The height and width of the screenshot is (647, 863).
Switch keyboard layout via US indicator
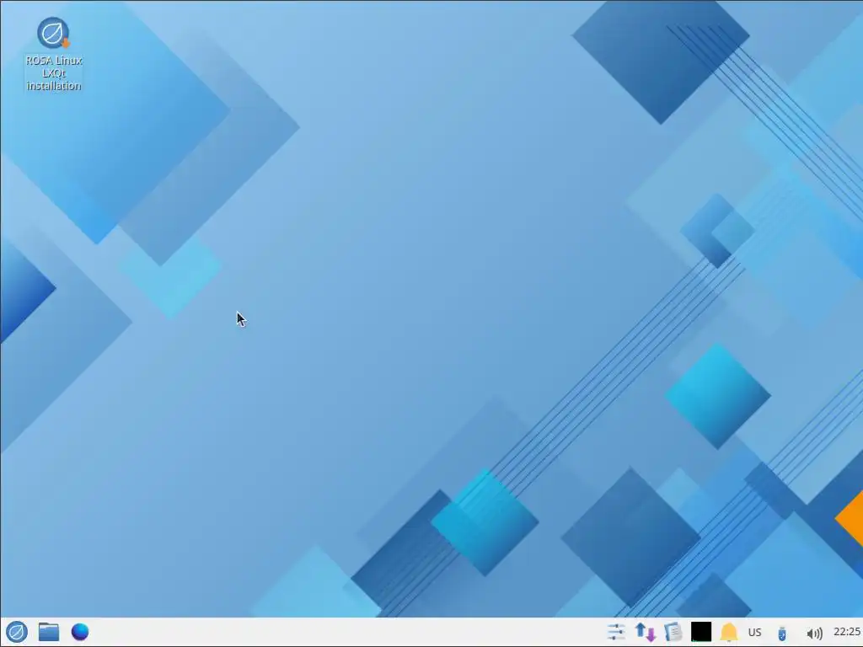pyautogui.click(x=754, y=632)
